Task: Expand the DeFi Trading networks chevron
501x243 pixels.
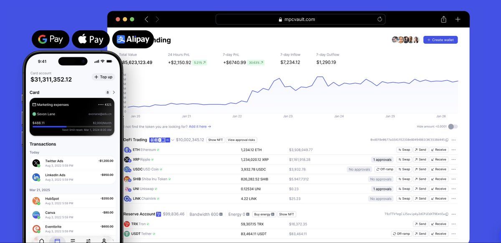Action: [173, 140]
